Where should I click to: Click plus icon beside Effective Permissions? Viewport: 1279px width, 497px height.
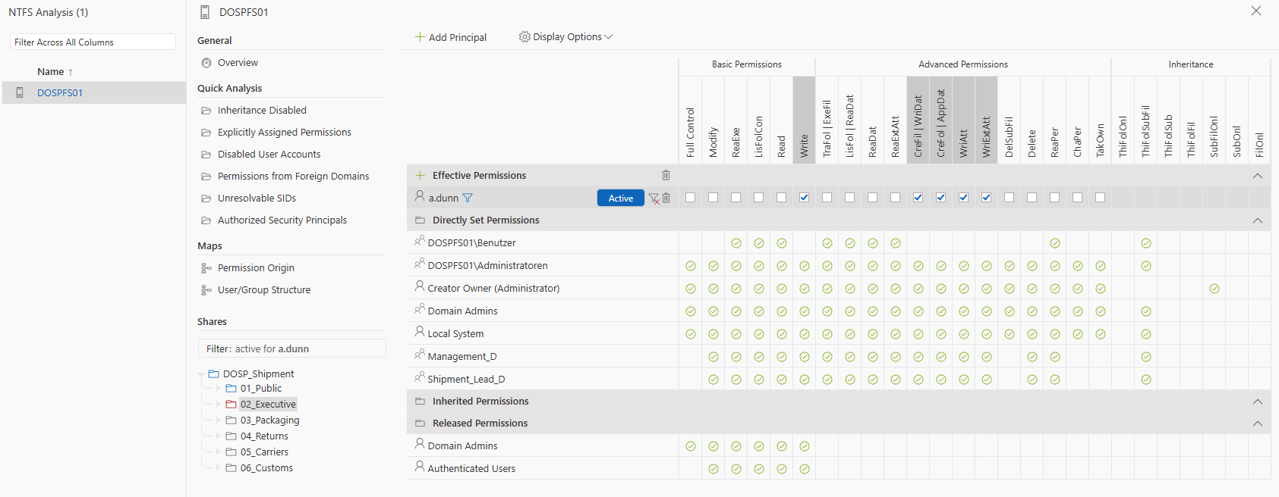click(x=420, y=175)
